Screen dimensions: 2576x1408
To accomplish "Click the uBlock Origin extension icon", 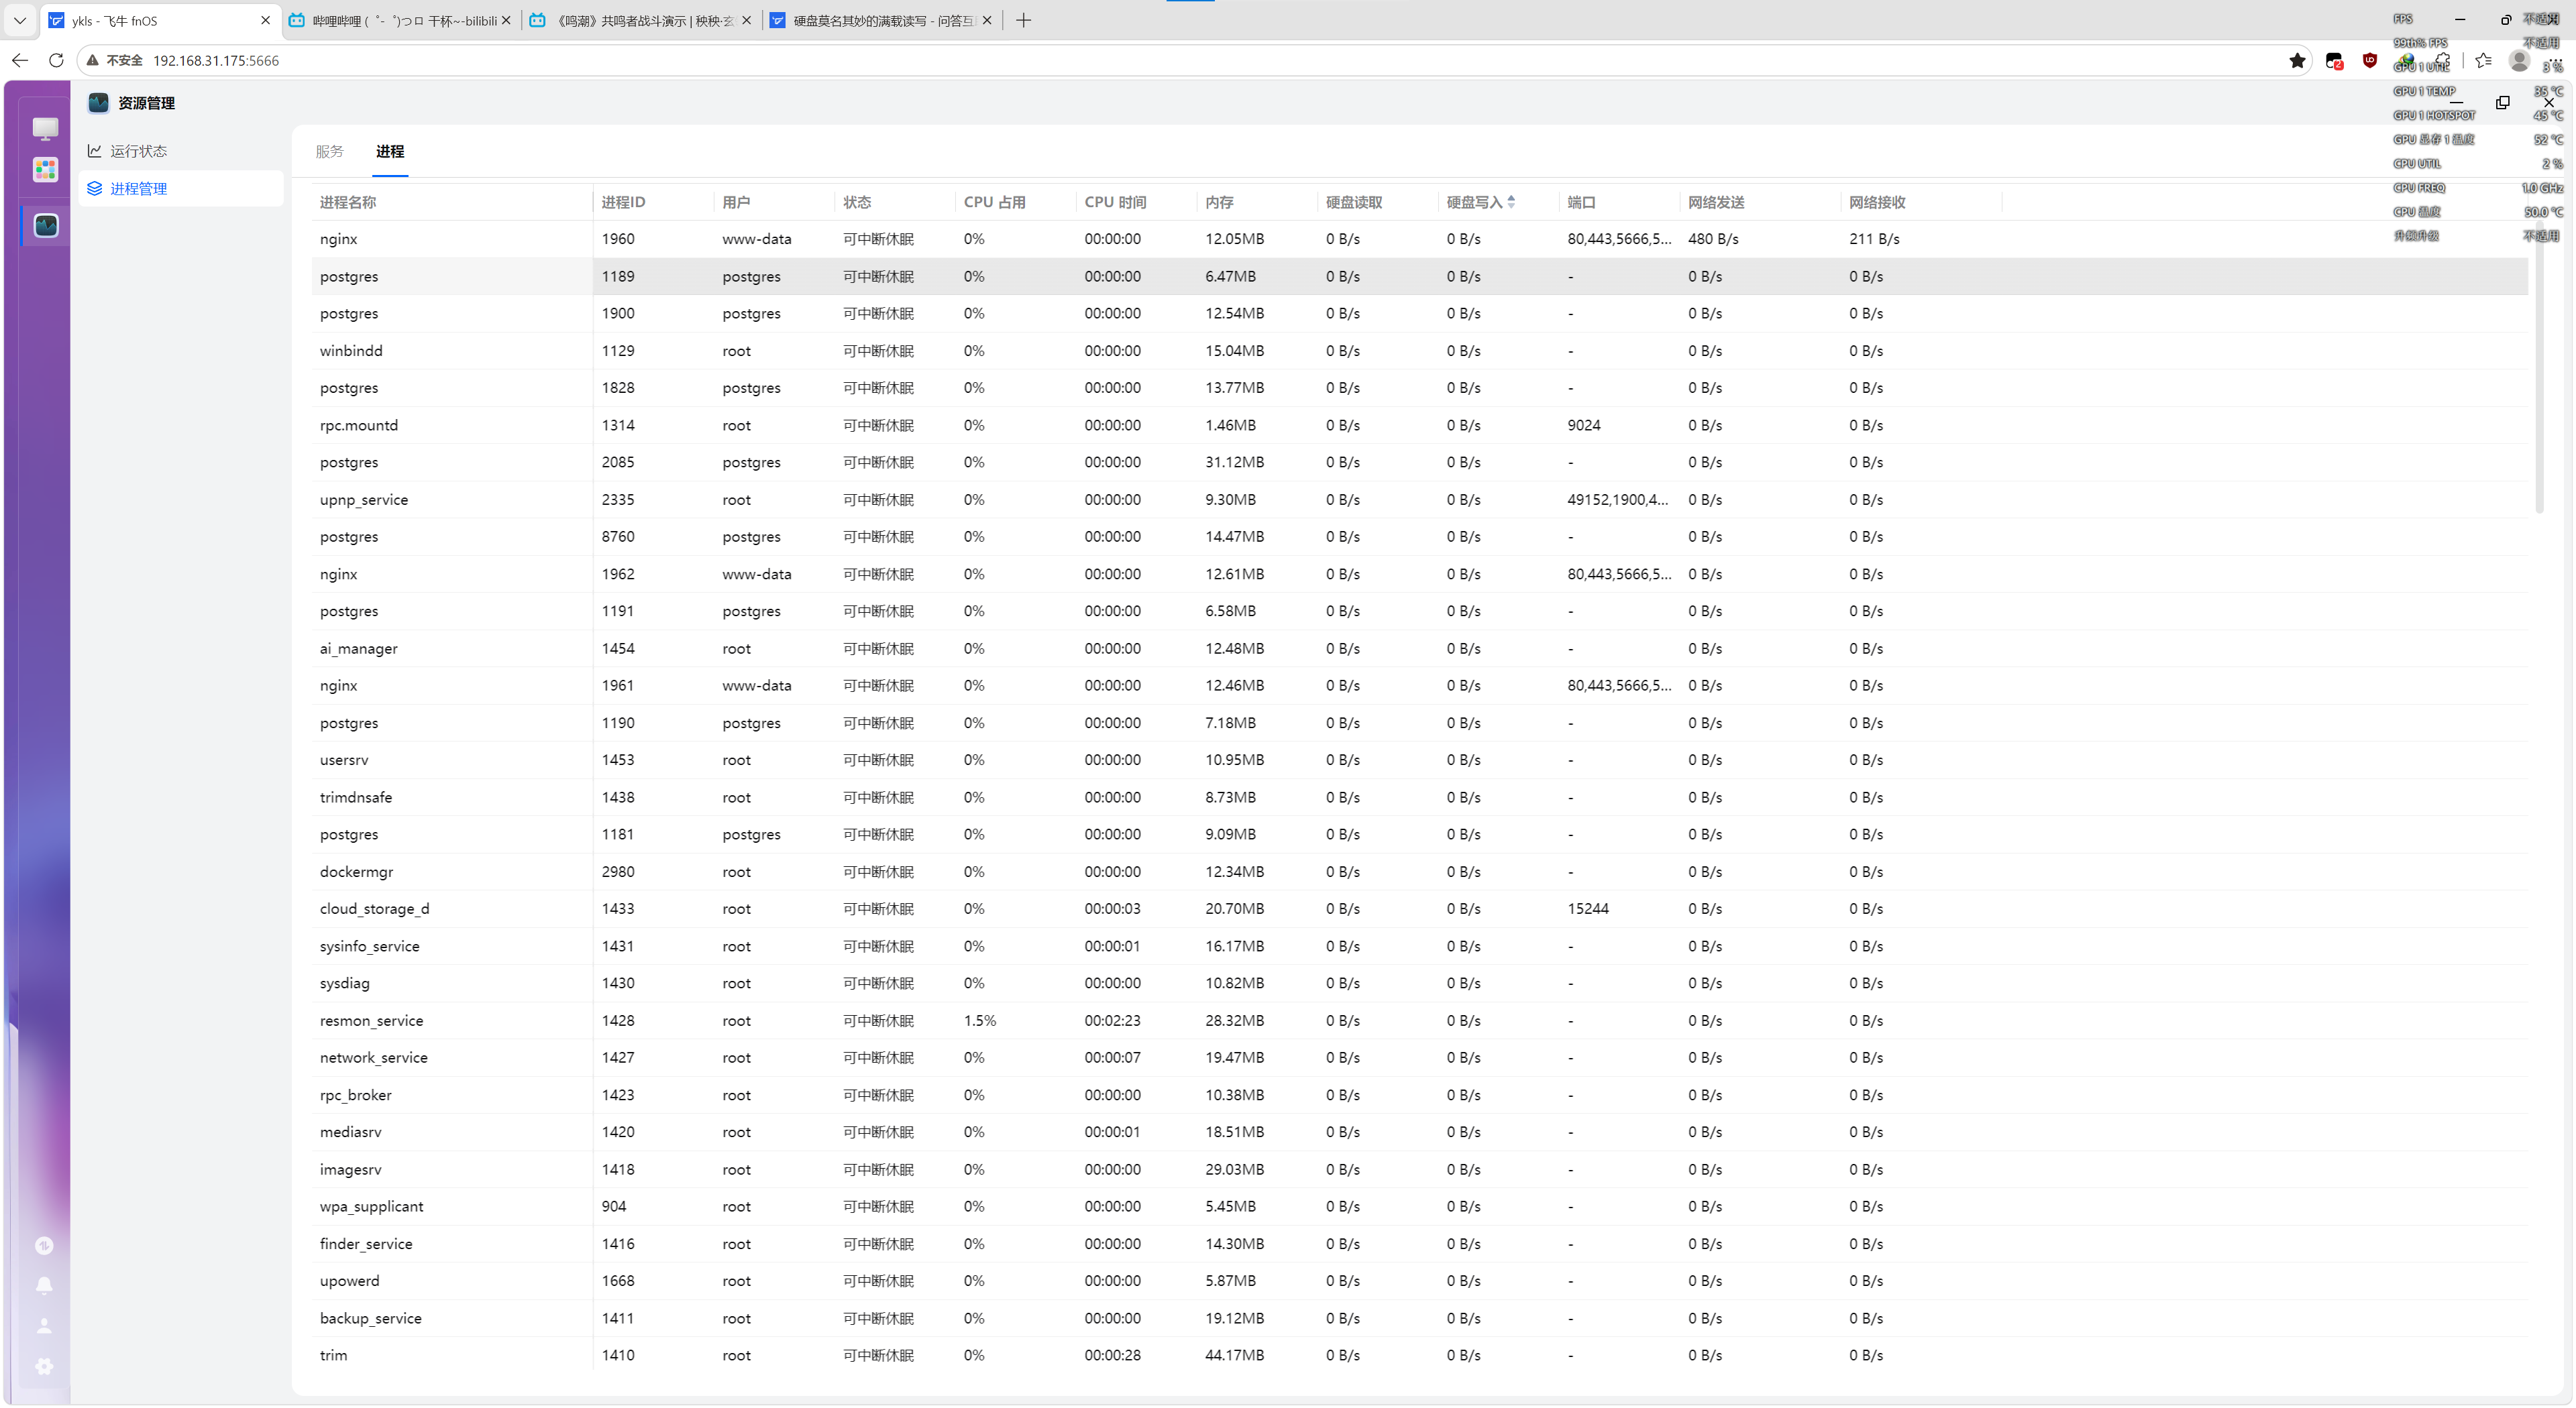I will pos(2370,61).
